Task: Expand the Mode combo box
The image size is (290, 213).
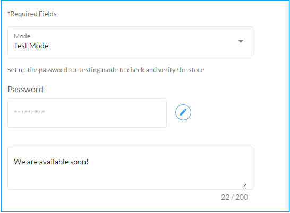Action: click(x=130, y=41)
